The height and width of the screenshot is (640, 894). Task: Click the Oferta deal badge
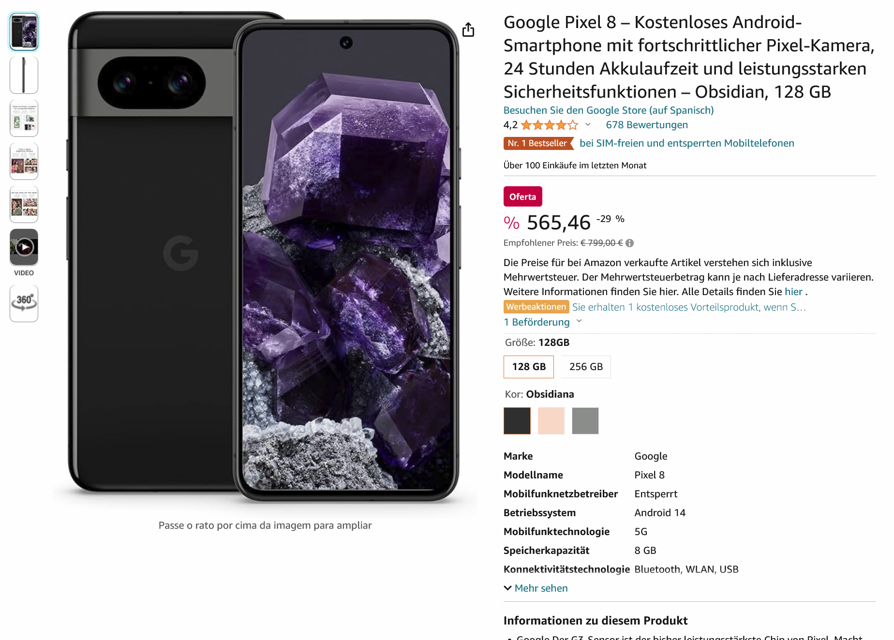click(x=522, y=196)
